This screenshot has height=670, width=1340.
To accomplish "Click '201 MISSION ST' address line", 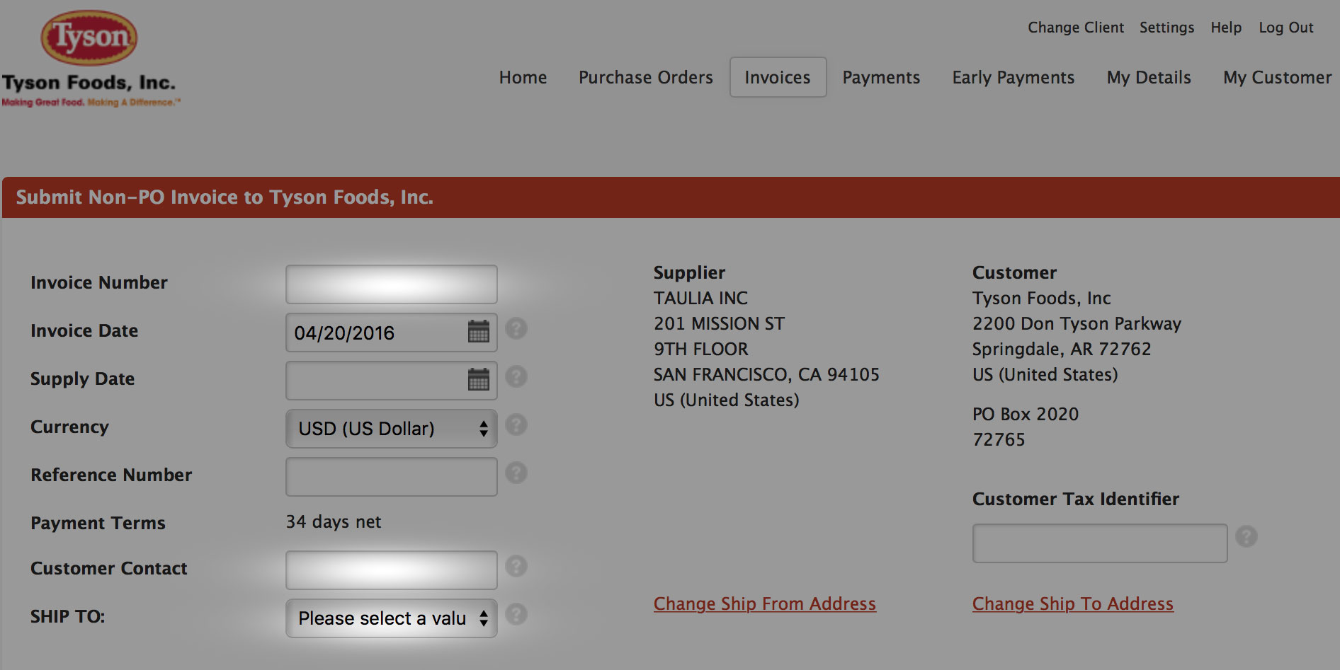I will pyautogui.click(x=719, y=324).
